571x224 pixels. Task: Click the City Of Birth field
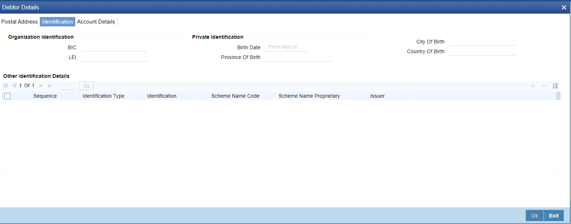[482, 42]
